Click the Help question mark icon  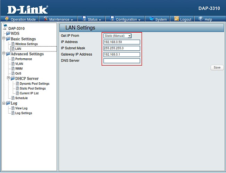(201, 19)
